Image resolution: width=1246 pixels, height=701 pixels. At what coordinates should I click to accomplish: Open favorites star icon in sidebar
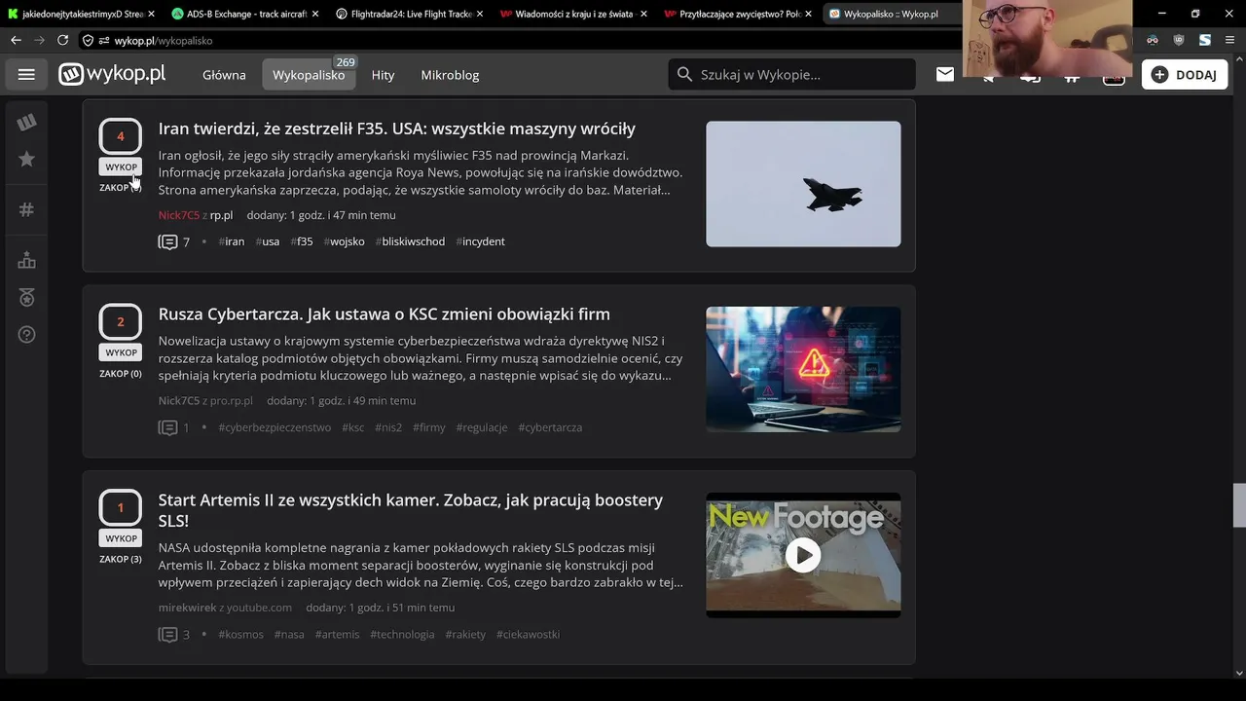pos(26,159)
